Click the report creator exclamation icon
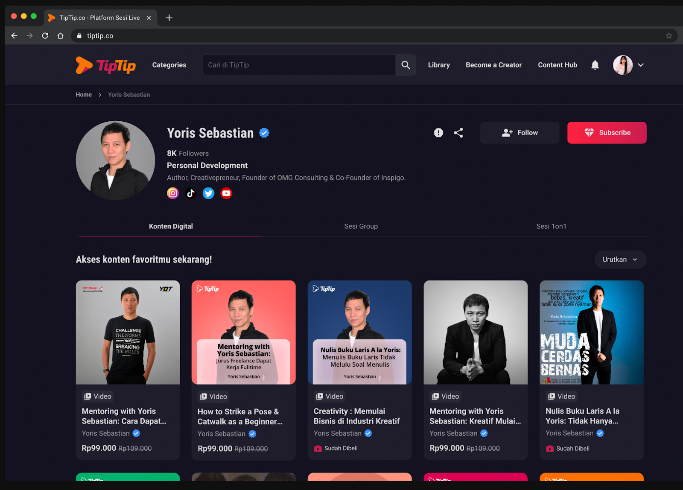The image size is (683, 490). click(x=438, y=133)
